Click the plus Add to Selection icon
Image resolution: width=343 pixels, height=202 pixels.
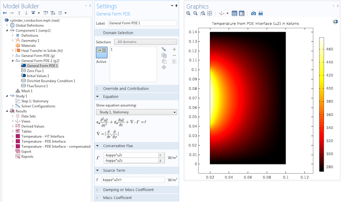pos(174,49)
